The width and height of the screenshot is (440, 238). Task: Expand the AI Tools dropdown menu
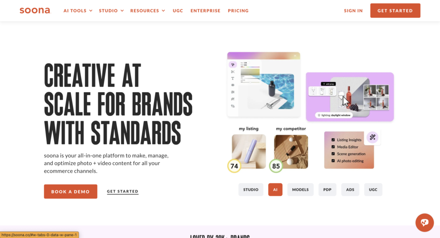point(78,11)
